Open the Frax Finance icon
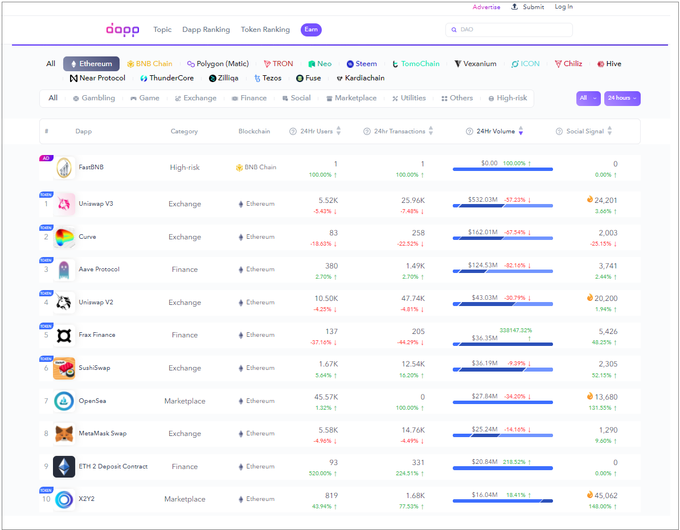 [64, 335]
